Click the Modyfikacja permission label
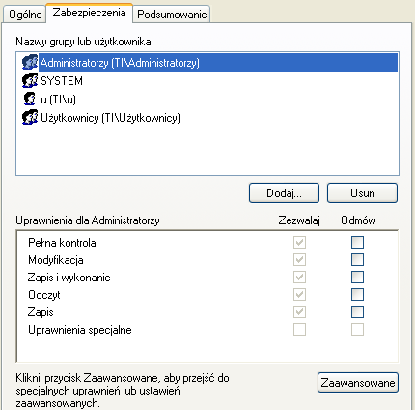 [x=56, y=260]
